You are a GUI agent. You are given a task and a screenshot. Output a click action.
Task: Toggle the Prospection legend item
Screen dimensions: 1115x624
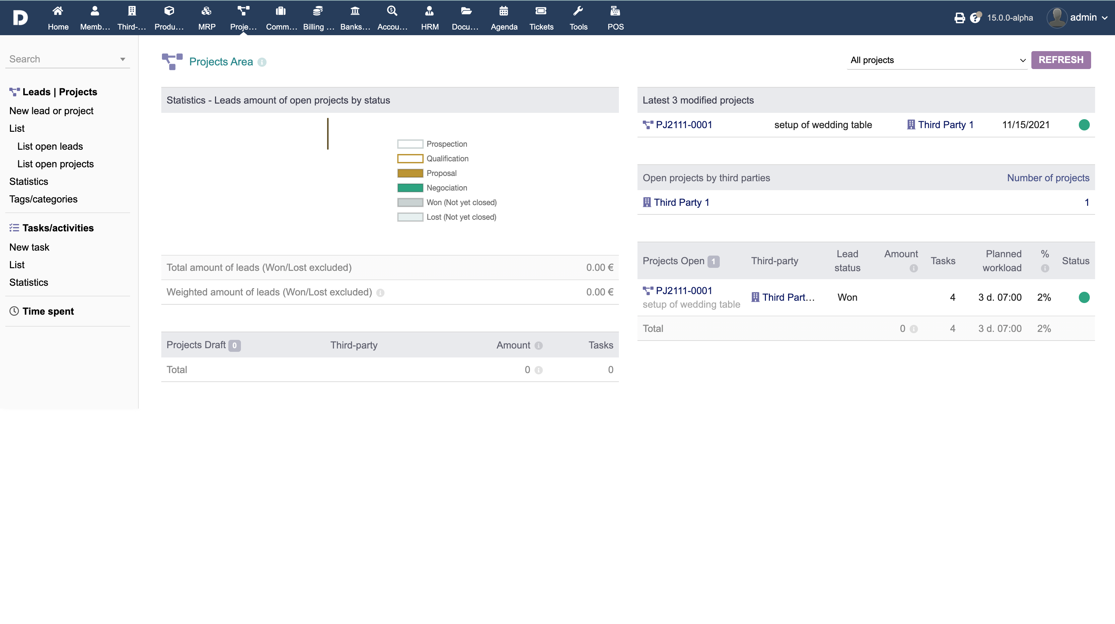pyautogui.click(x=446, y=144)
